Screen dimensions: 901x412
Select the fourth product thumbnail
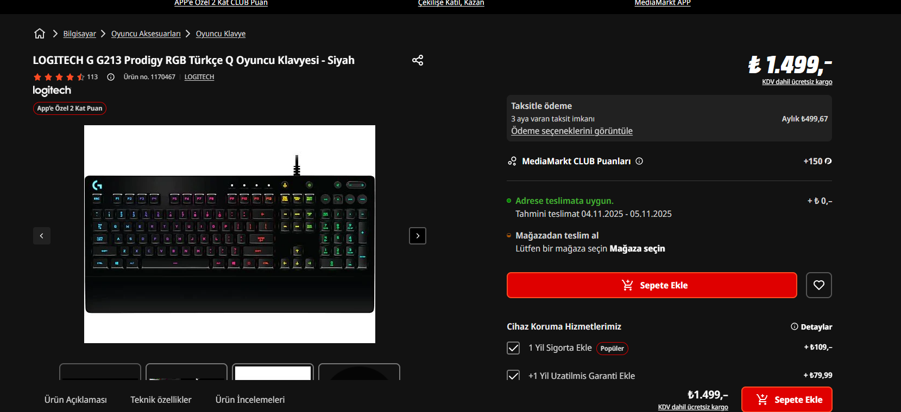[x=359, y=371]
